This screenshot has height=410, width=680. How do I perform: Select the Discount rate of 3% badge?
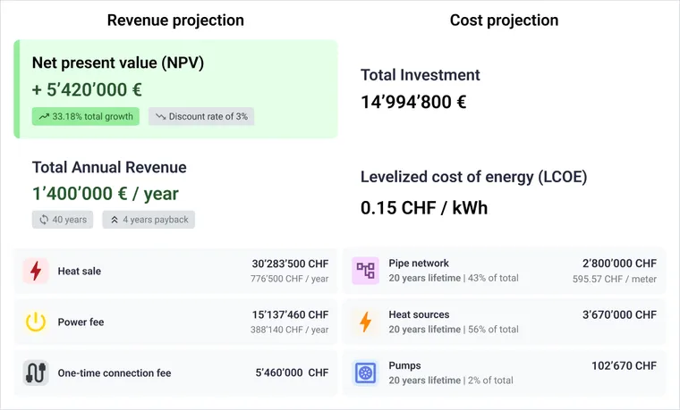[201, 116]
